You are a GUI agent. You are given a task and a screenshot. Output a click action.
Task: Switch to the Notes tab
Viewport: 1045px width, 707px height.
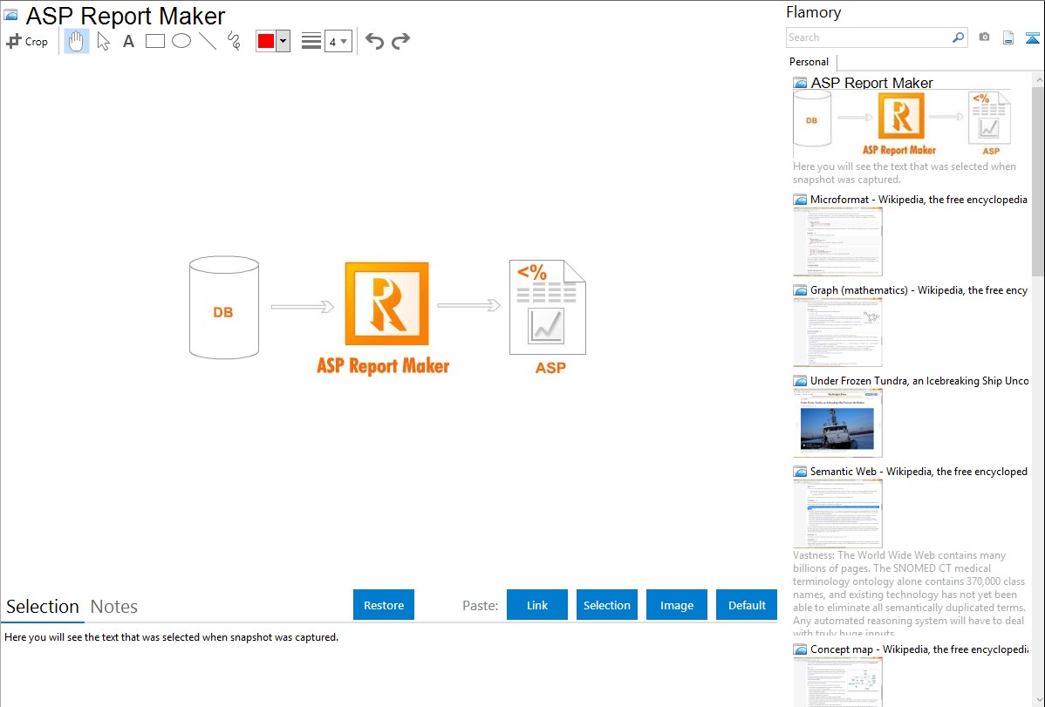(114, 607)
